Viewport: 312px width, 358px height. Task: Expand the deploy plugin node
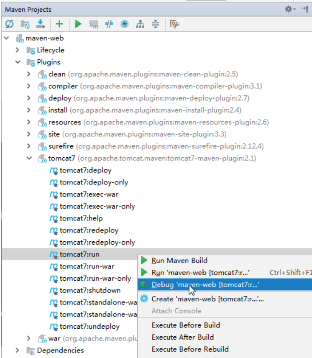pyautogui.click(x=29, y=98)
